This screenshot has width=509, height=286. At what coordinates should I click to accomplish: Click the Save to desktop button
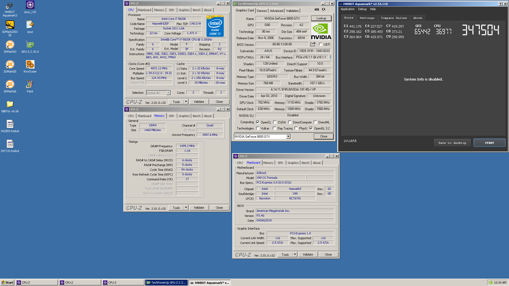pos(452,143)
